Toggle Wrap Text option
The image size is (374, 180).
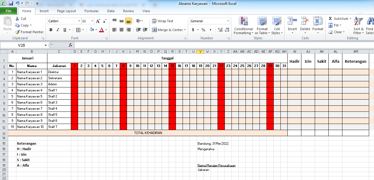163,21
